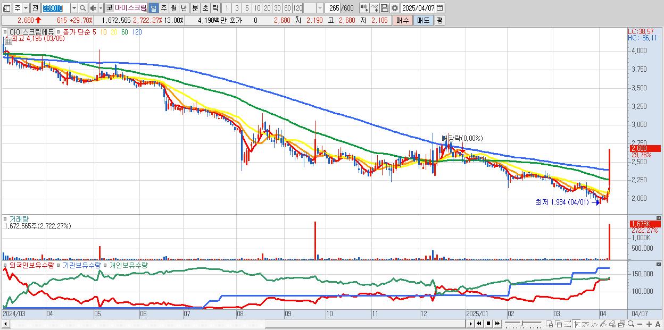This screenshot has height=330, width=664.
Task: Toggle the 외국인보유수량 indicator marker
Action: 6,265
